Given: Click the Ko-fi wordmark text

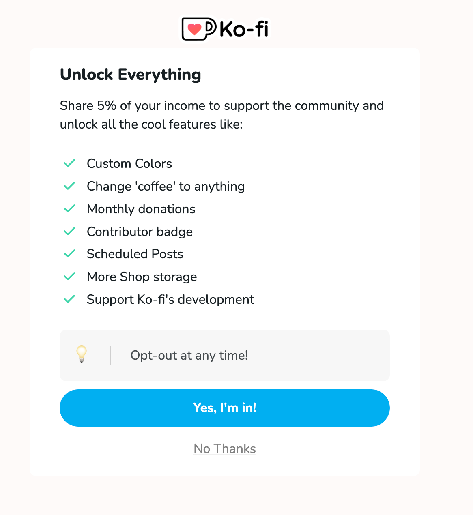Looking at the screenshot, I should pos(243,29).
